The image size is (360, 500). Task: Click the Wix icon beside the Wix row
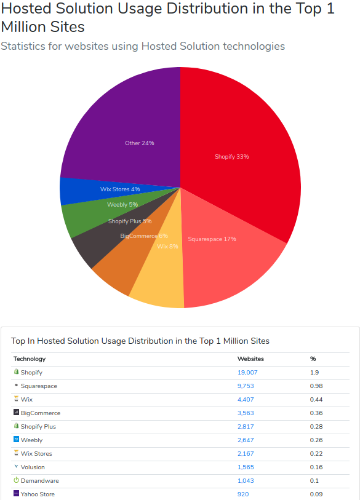pyautogui.click(x=16, y=399)
